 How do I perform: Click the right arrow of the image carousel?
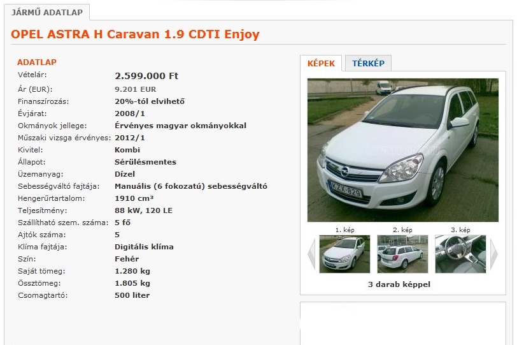(x=493, y=254)
